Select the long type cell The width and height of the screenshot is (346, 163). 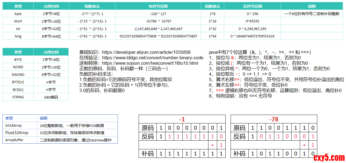tap(18, 36)
